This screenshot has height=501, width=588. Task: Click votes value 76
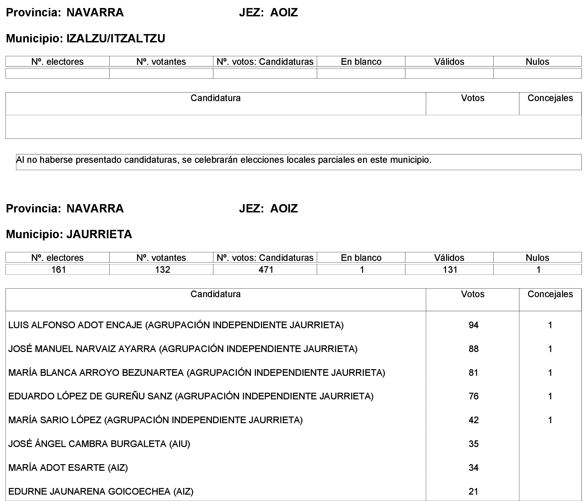point(473,396)
